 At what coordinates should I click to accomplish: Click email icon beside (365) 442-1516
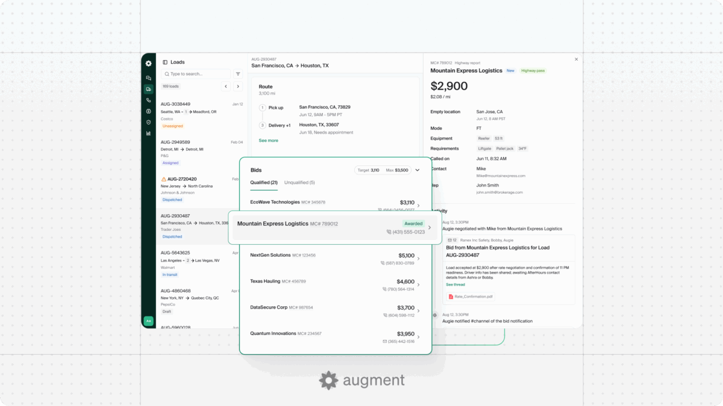click(384, 342)
